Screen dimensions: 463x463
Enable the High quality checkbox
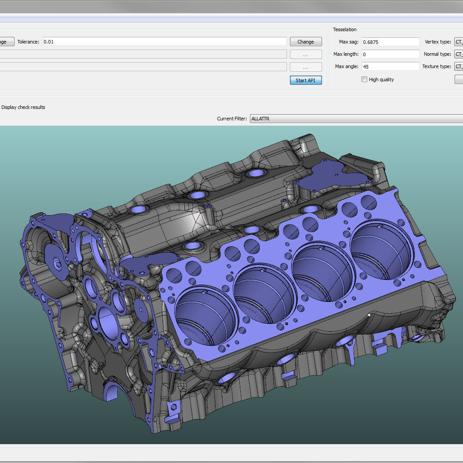pyautogui.click(x=364, y=79)
